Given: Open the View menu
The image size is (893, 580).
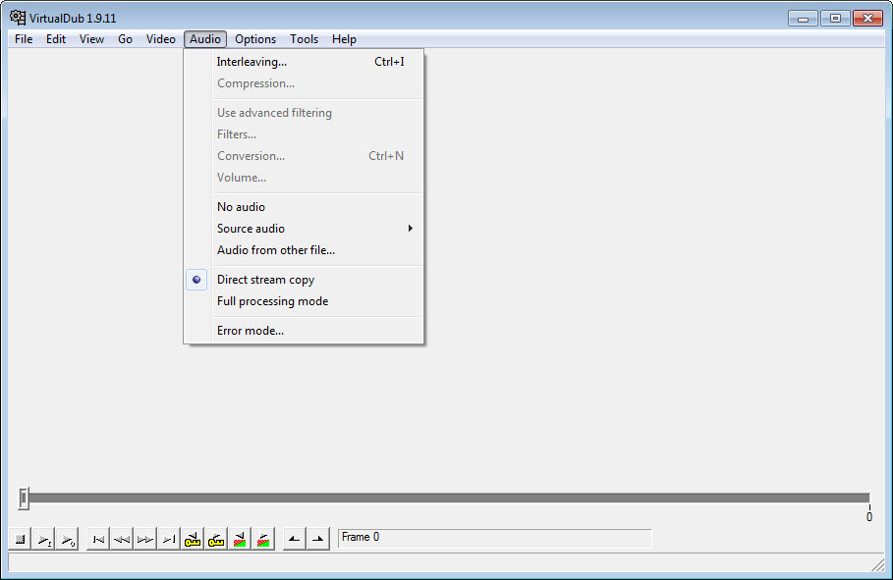Looking at the screenshot, I should click(91, 39).
